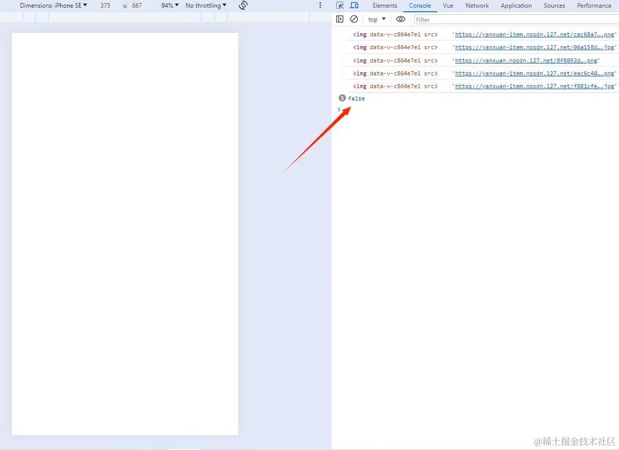Switch to the Sources tab
Viewport: 619px width, 450px height.
click(554, 5)
